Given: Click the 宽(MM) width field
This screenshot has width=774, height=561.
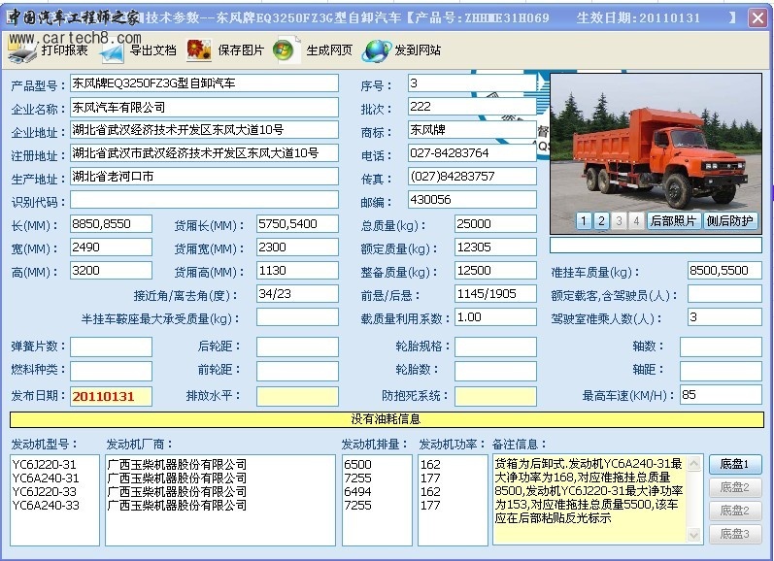Looking at the screenshot, I should pos(111,247).
